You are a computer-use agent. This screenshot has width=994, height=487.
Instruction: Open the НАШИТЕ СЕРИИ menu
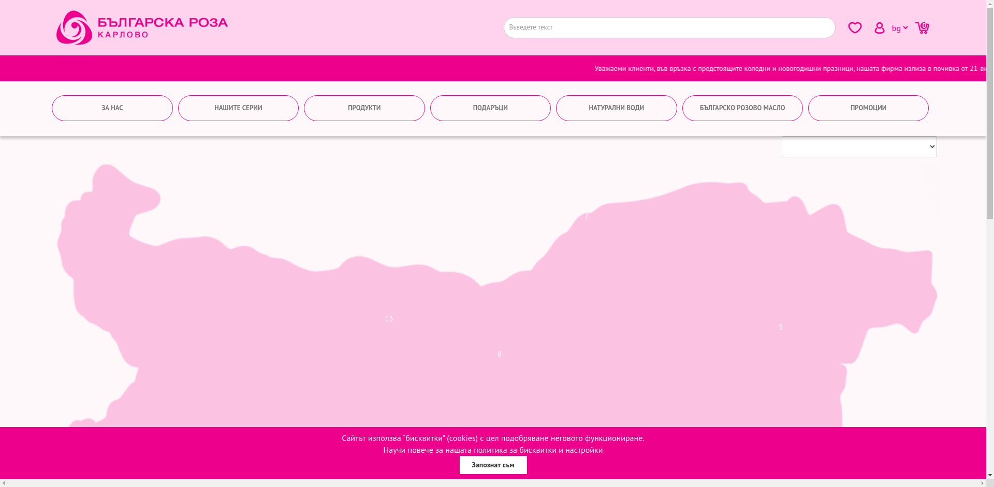click(x=238, y=108)
